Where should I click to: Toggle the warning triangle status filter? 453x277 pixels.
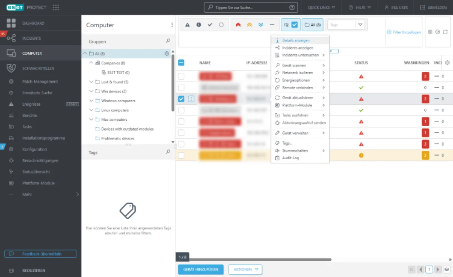(187, 25)
